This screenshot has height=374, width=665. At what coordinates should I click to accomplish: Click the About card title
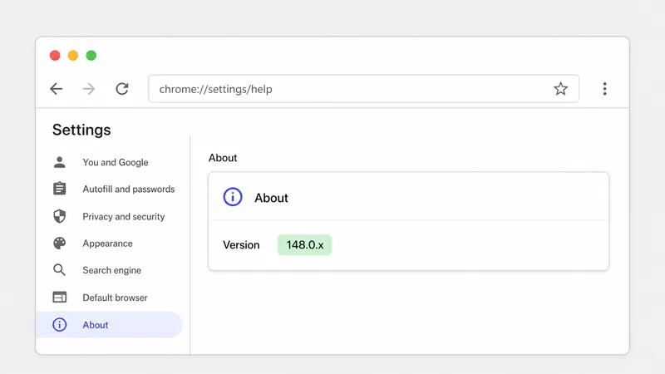(271, 198)
